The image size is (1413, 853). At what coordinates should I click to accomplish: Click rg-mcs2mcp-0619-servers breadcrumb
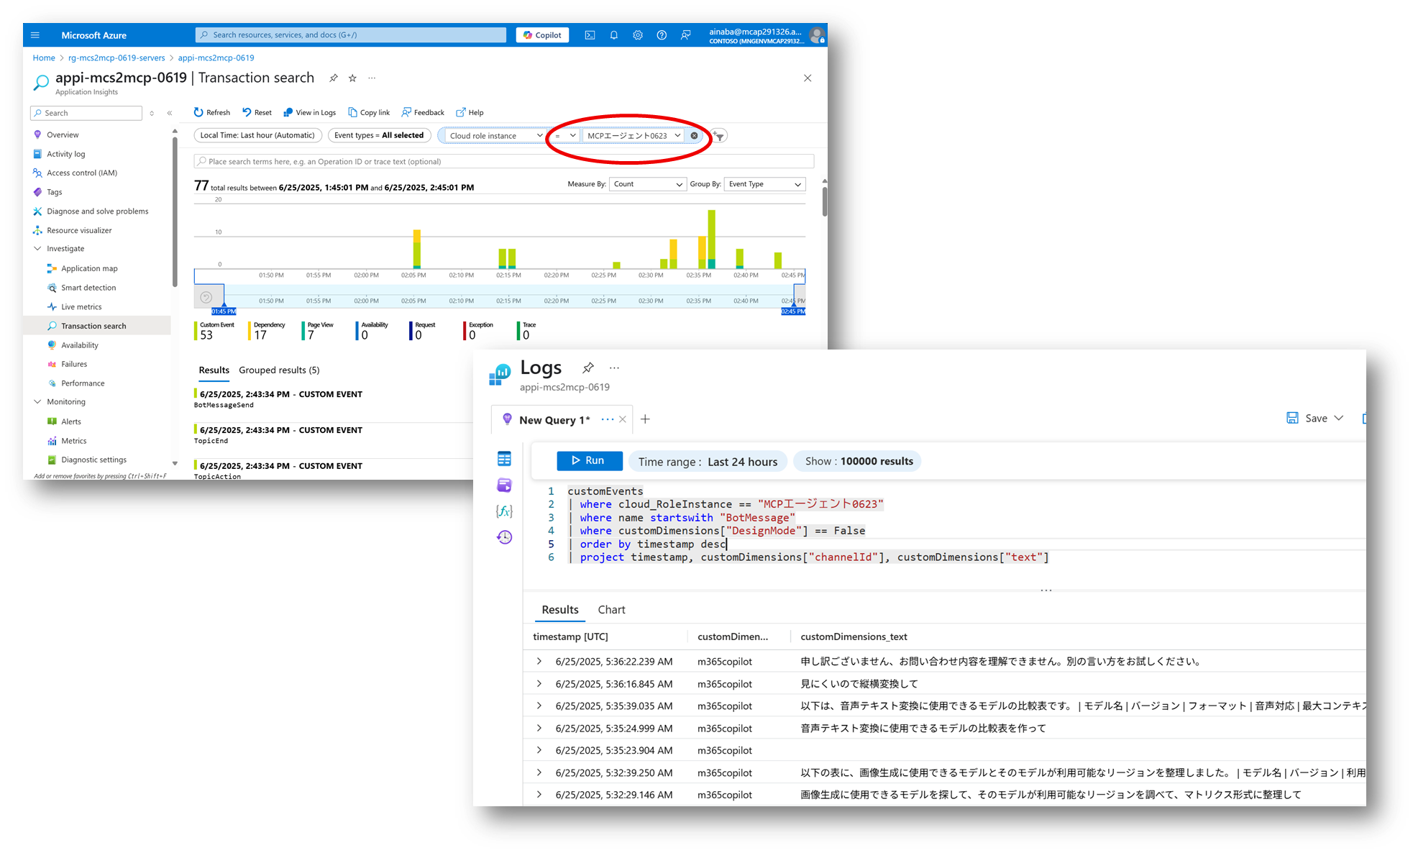116,58
